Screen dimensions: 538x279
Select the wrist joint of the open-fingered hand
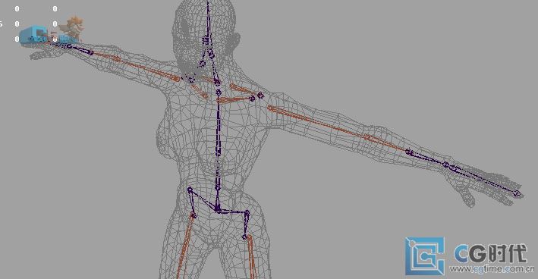coord(445,165)
